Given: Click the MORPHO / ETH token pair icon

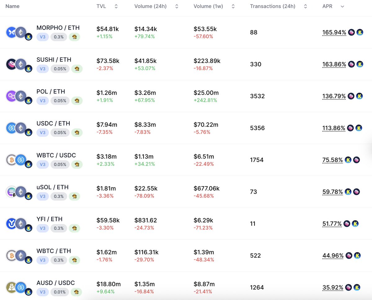Looking at the screenshot, I should click(19, 33).
